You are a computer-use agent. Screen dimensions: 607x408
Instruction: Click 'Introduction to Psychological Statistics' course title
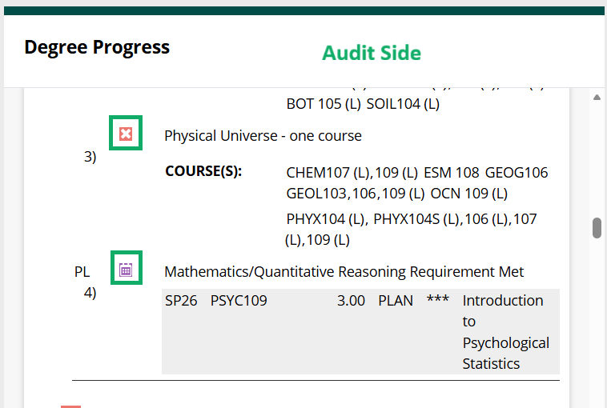click(x=505, y=332)
